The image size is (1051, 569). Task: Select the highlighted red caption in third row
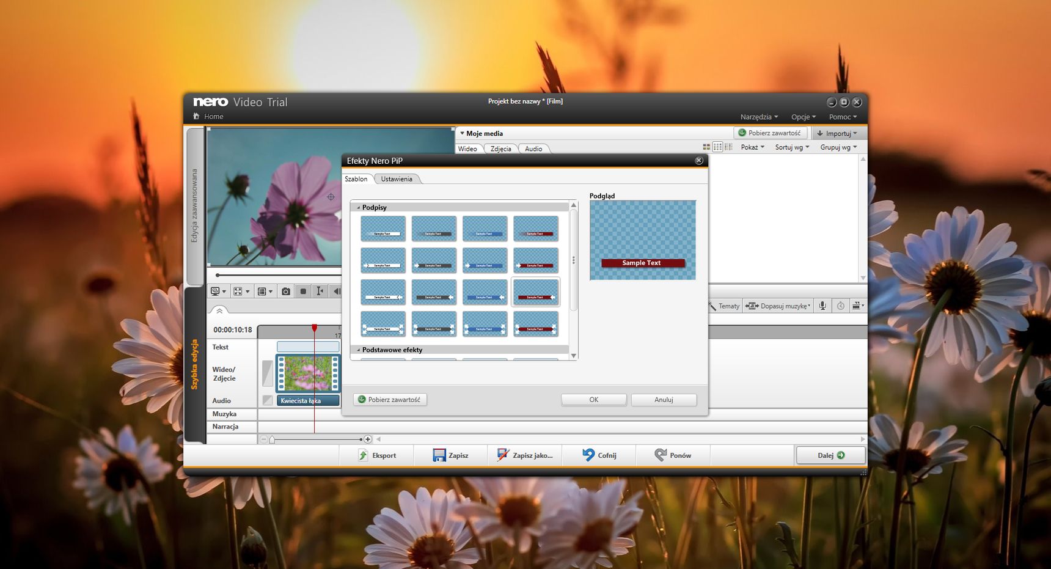pyautogui.click(x=536, y=292)
